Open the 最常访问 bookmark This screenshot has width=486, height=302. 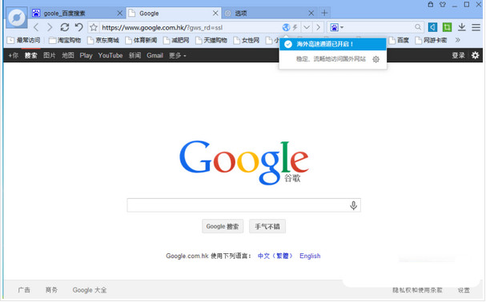(x=23, y=40)
